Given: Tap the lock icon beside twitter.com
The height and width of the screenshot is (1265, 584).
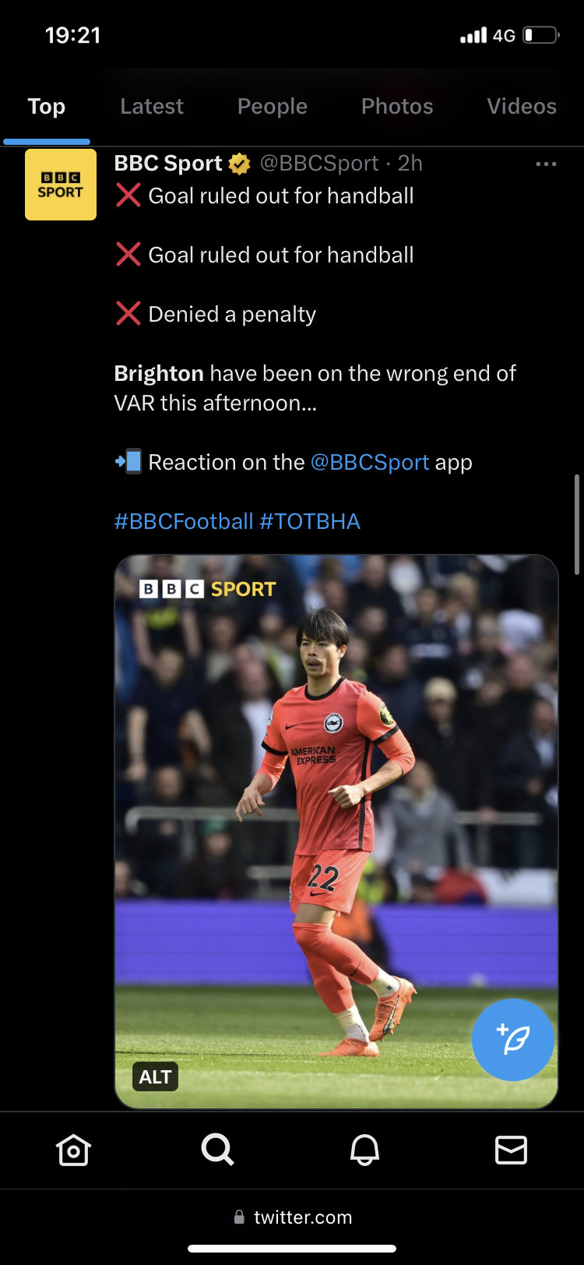Looking at the screenshot, I should click(x=239, y=1217).
